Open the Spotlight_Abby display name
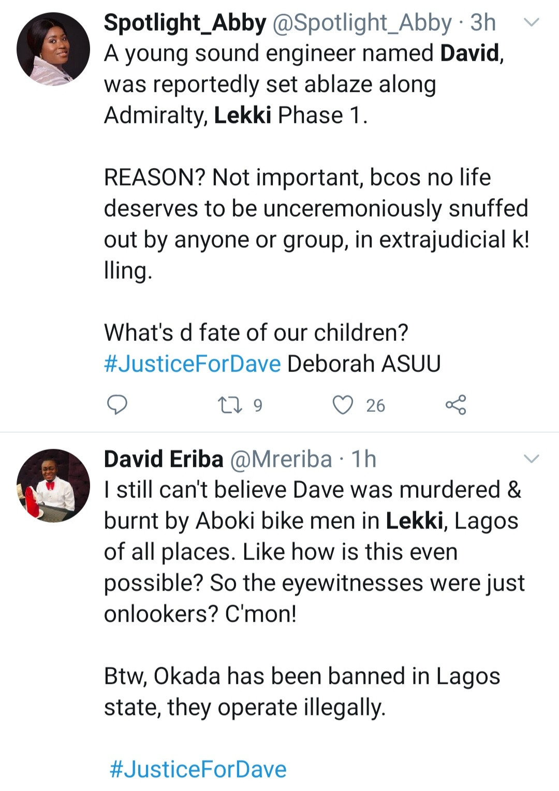 [x=185, y=23]
